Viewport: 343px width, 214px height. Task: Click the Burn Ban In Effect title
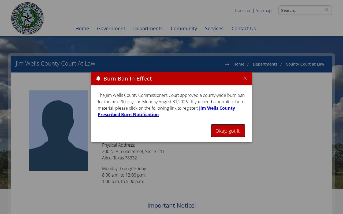coord(128,79)
